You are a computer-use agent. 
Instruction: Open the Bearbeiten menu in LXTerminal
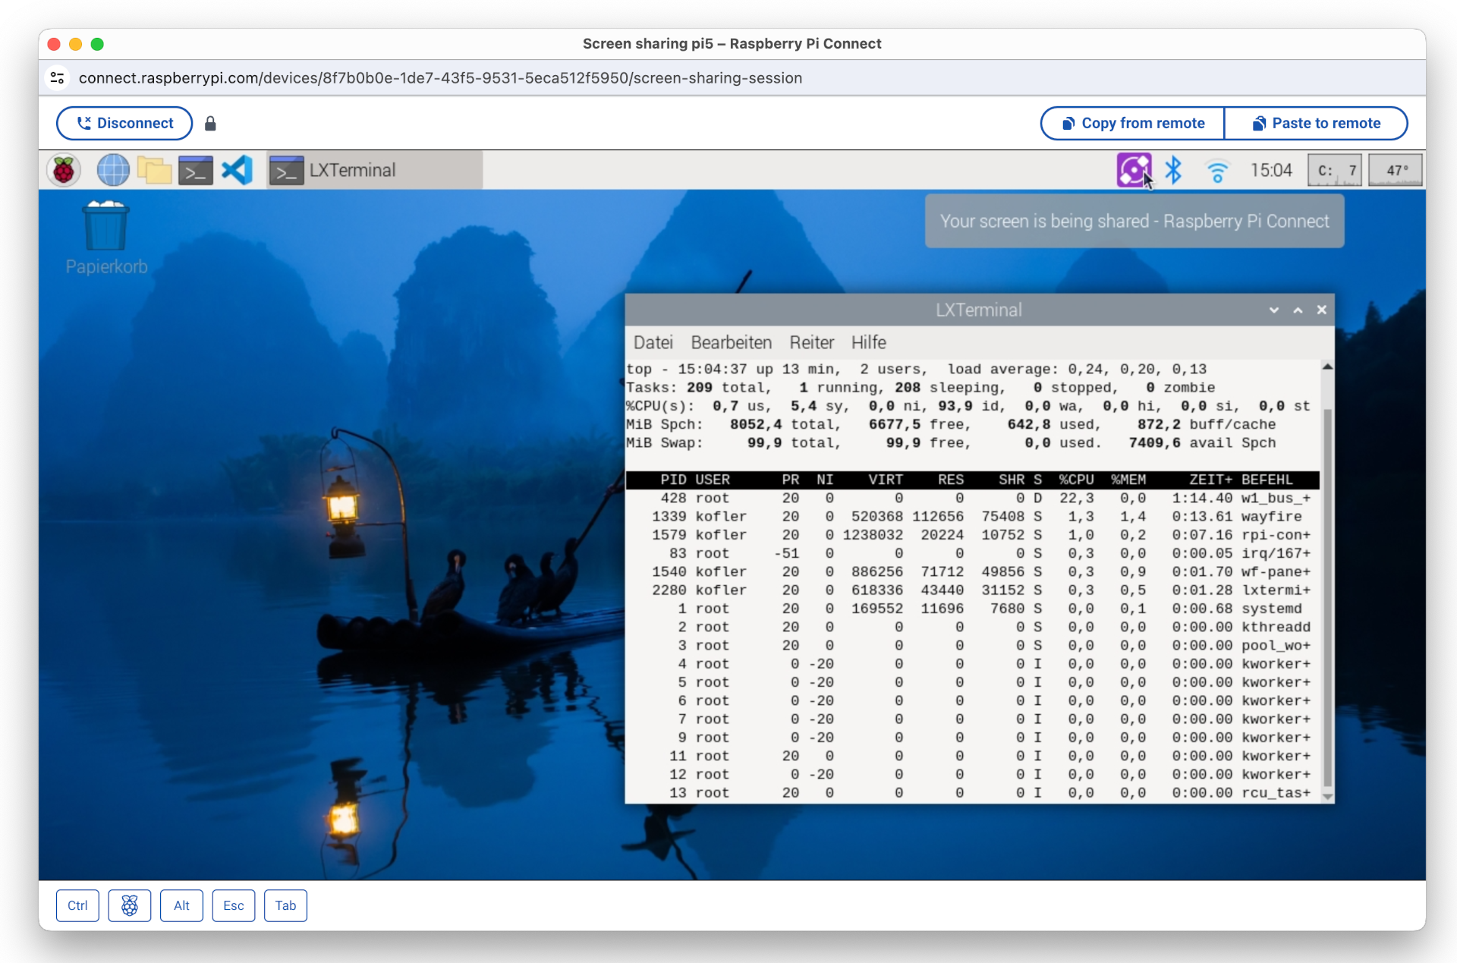(x=731, y=342)
